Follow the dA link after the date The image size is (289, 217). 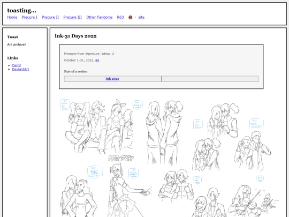click(x=97, y=61)
